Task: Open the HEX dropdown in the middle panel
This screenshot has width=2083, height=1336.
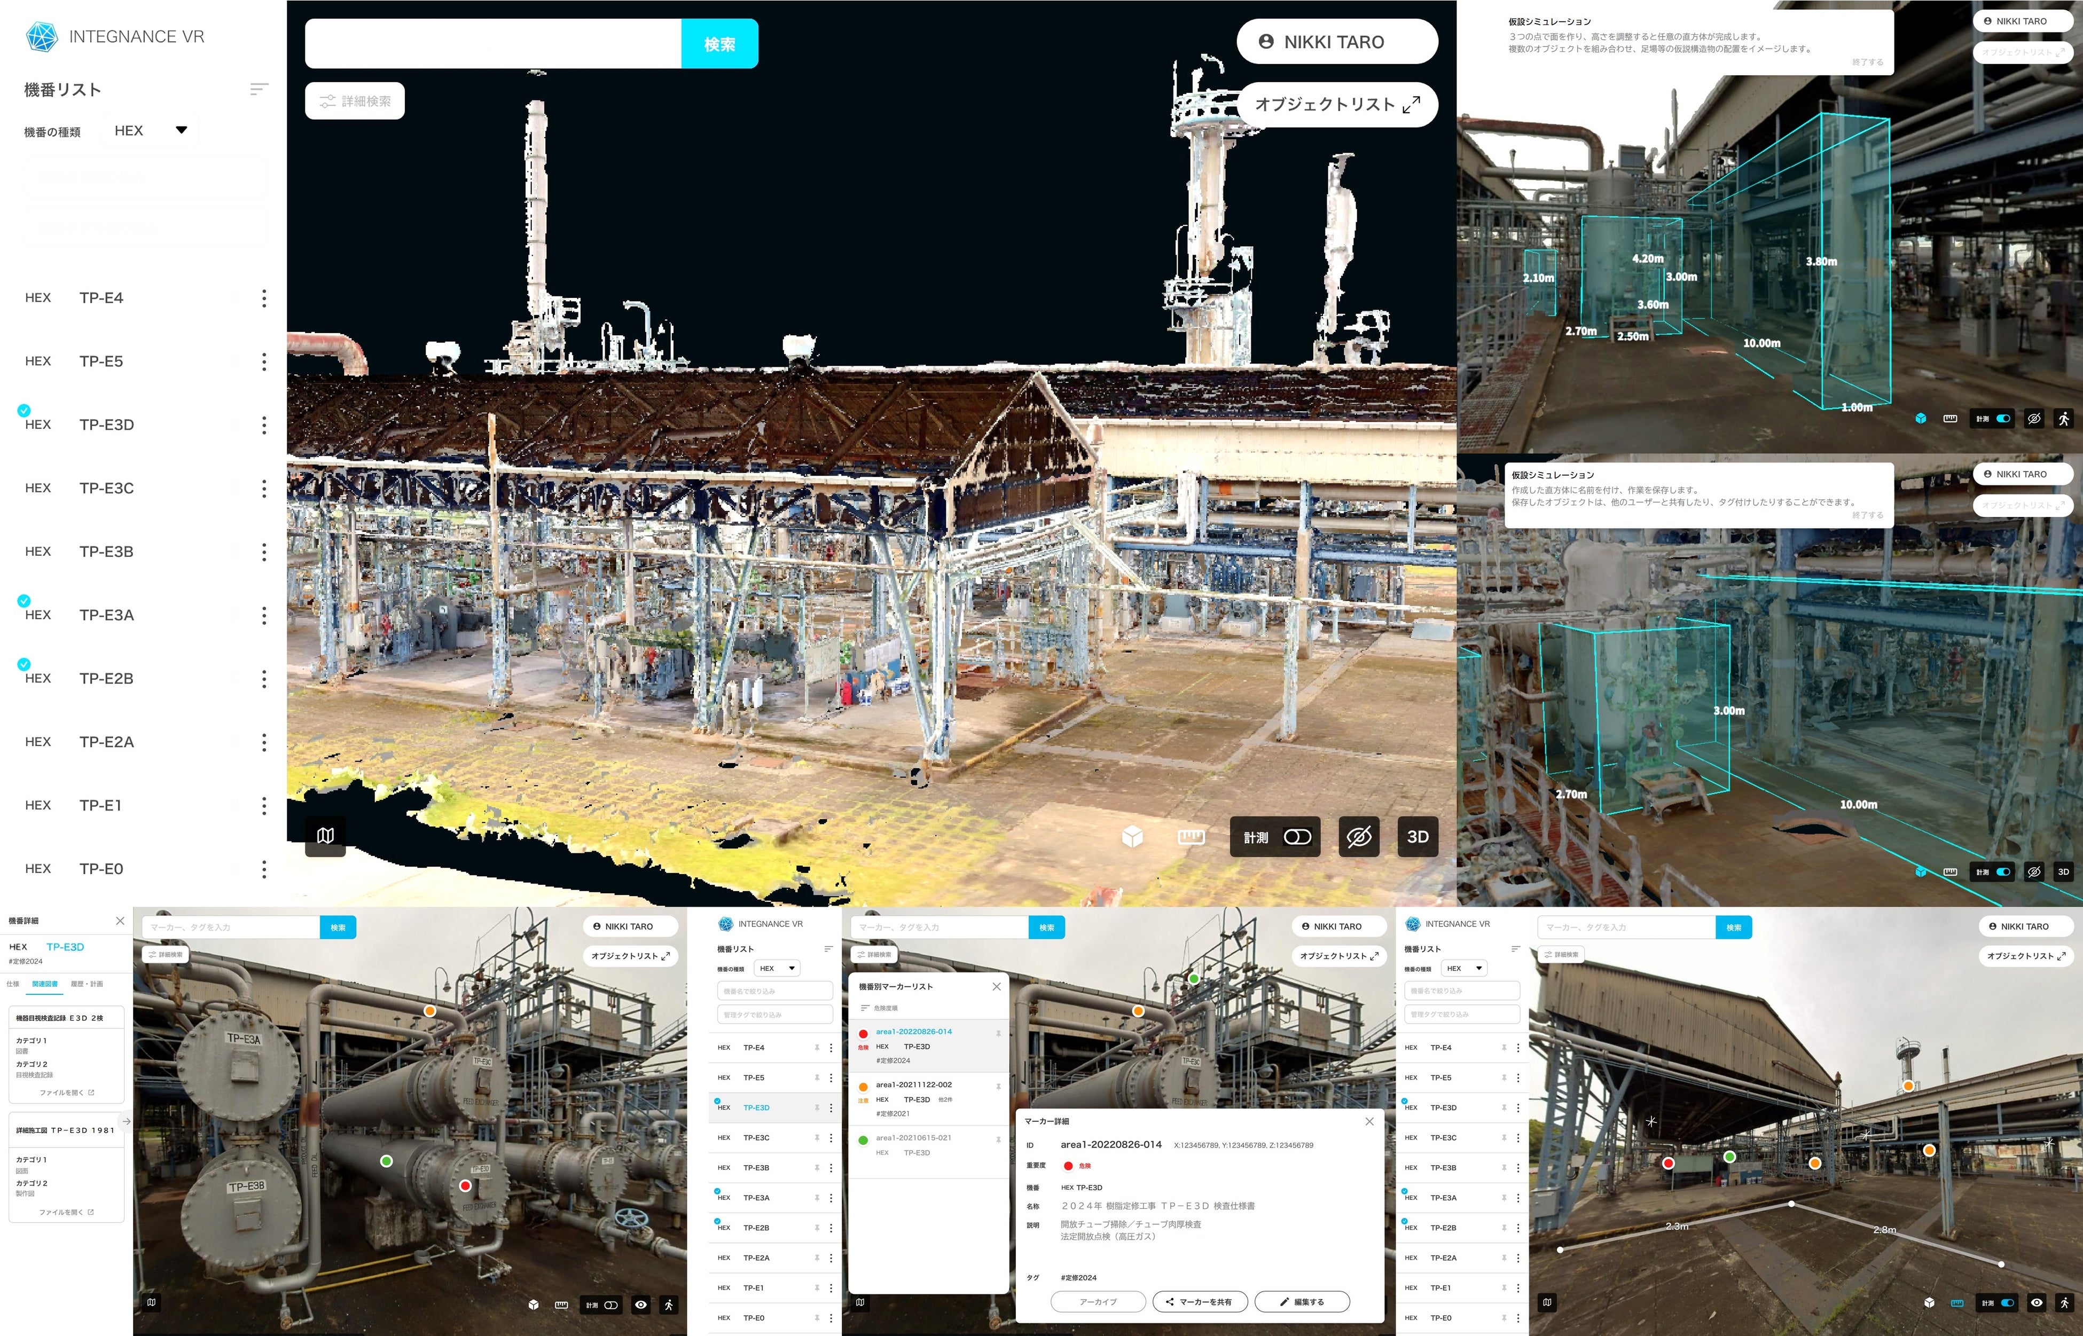Action: (777, 968)
